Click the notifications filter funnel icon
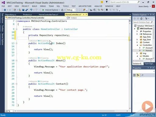Viewport: 156px width, 117px height. [107, 2]
